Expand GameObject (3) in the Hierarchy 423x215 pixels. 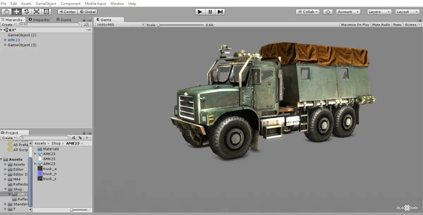click(x=5, y=45)
